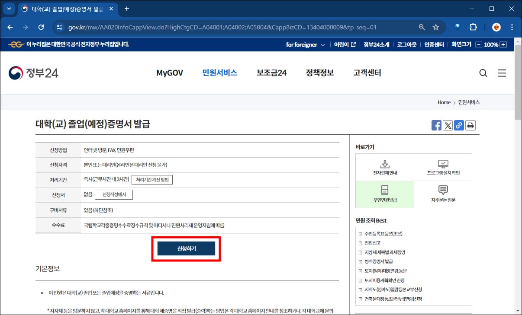Click the 신청하기 apply button
Image resolution: width=522 pixels, height=315 pixels.
tap(186, 248)
